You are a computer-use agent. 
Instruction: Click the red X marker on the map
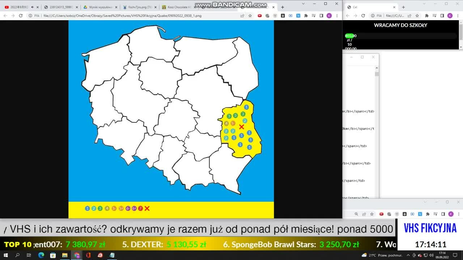(241, 127)
